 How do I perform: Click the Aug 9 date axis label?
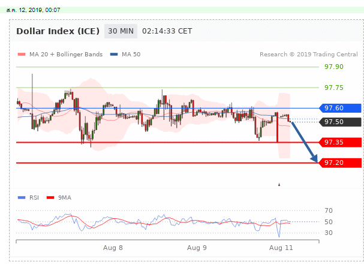coord(197,248)
